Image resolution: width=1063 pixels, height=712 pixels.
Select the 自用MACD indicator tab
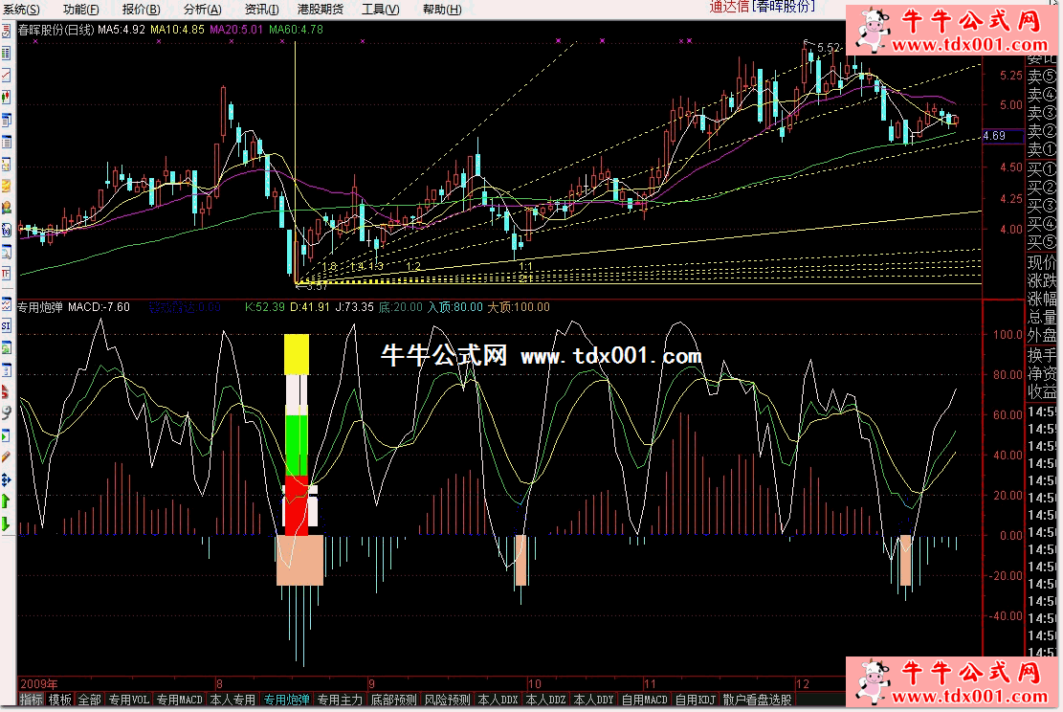(x=645, y=700)
